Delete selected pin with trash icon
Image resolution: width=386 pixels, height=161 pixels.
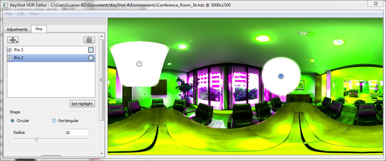[x=89, y=40]
